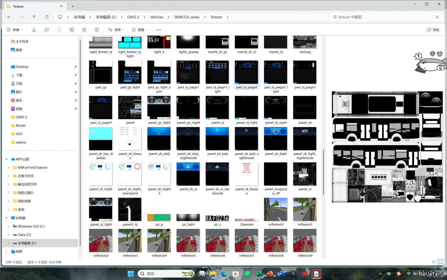
Task: Open the 排序 sort dropdown
Action: pyautogui.click(x=116, y=30)
